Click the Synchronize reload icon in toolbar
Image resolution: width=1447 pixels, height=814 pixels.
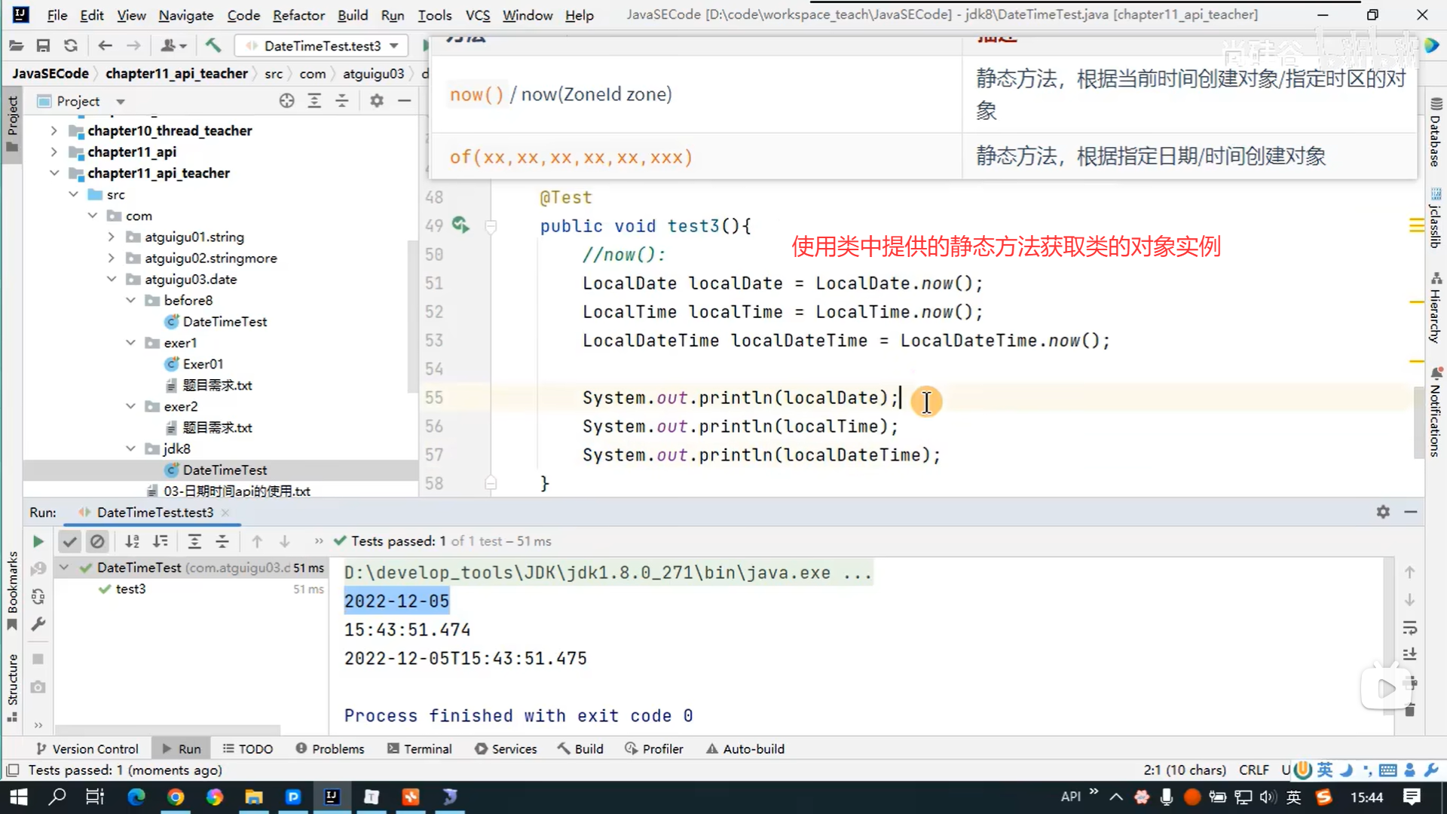coord(71,46)
